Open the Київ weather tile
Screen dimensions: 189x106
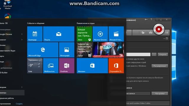pyautogui.click(x=35, y=66)
